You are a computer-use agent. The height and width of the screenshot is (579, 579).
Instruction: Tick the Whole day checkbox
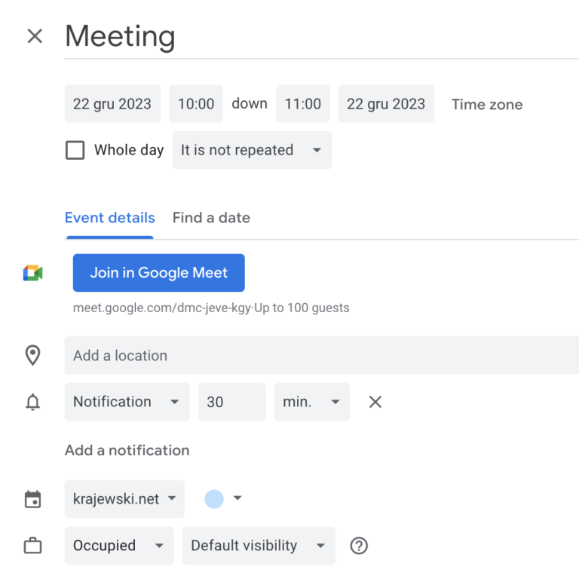(75, 150)
